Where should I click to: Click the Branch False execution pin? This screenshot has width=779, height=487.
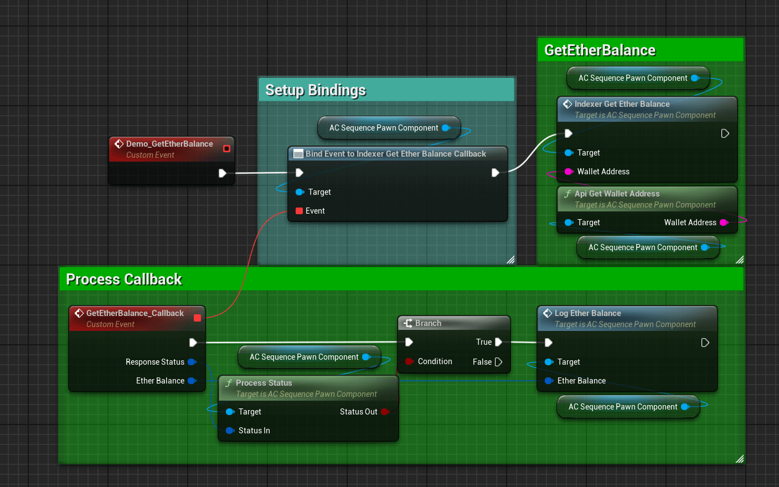coord(498,362)
